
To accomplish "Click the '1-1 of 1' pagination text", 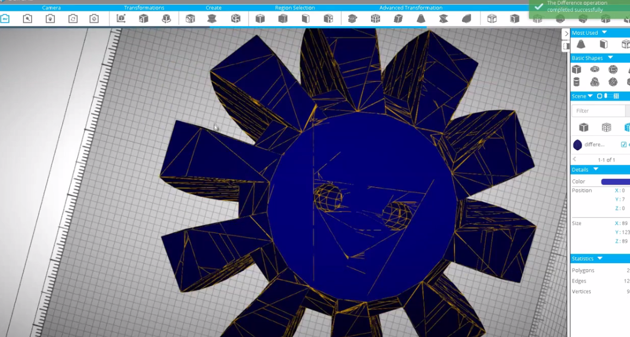I will click(606, 160).
